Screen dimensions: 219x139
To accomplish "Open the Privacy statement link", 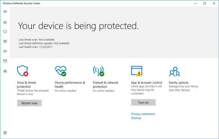I will coord(143,114).
